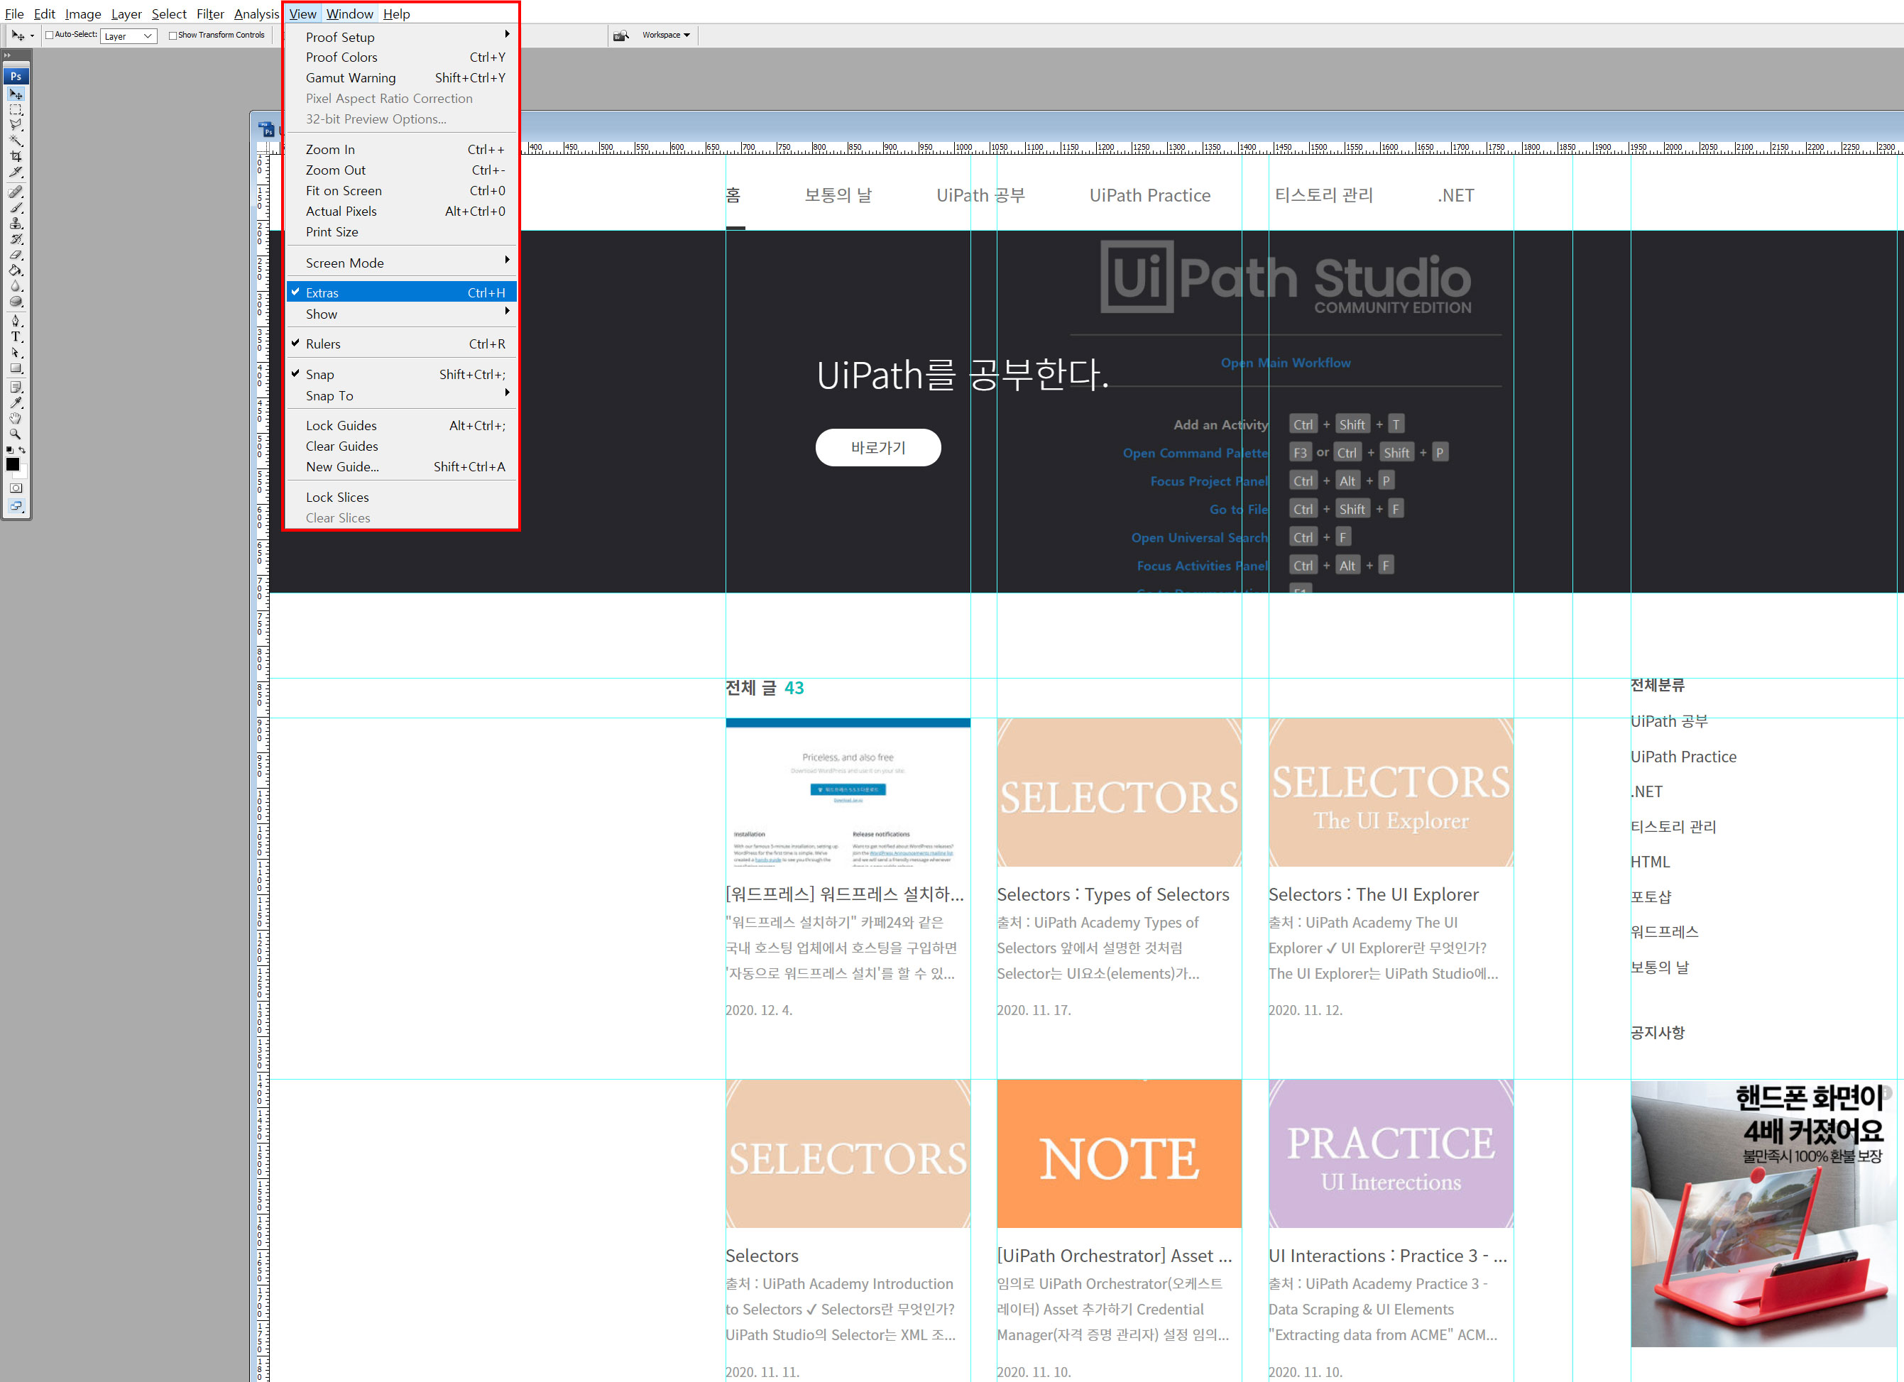Select the Eraser tool
1904x1382 pixels.
16,254
